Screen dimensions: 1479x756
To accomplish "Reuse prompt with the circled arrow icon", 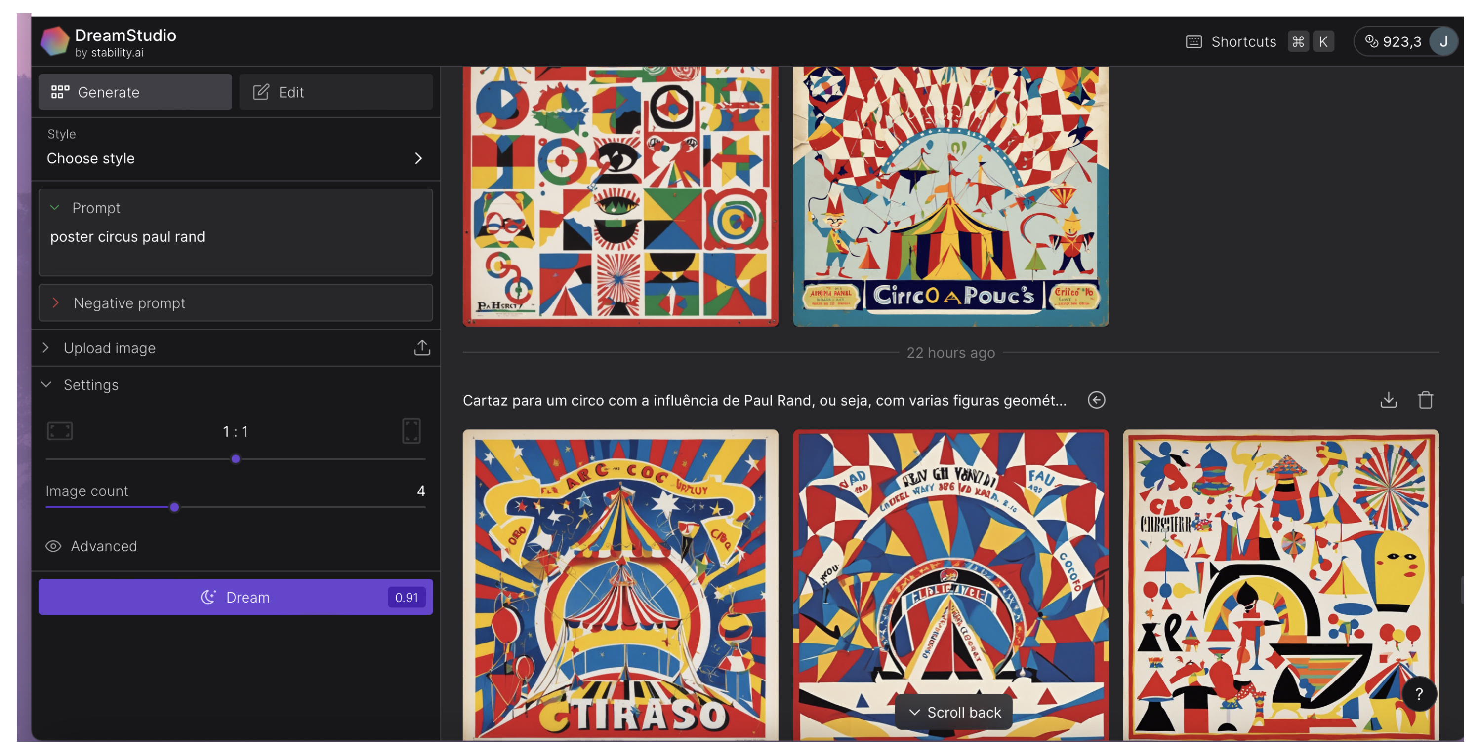I will point(1096,400).
